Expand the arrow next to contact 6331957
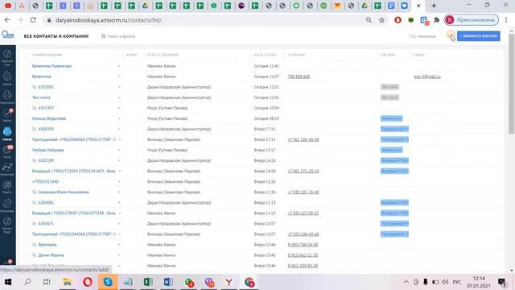The image size is (515, 290). [x=119, y=108]
